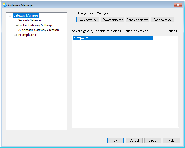Click the Gateway Manager title bar icon
The height and width of the screenshot is (148, 185).
(x=5, y=5)
